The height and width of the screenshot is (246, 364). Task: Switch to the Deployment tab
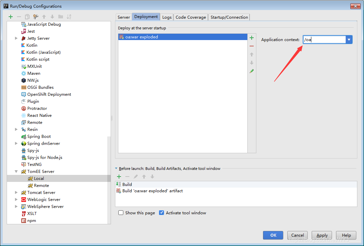click(x=146, y=17)
